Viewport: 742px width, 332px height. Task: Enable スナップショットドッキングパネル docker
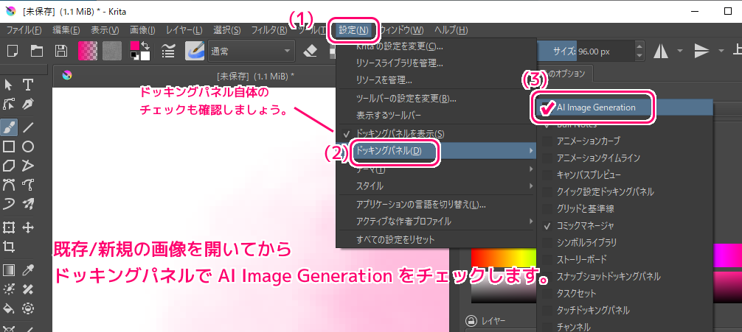pos(625,276)
